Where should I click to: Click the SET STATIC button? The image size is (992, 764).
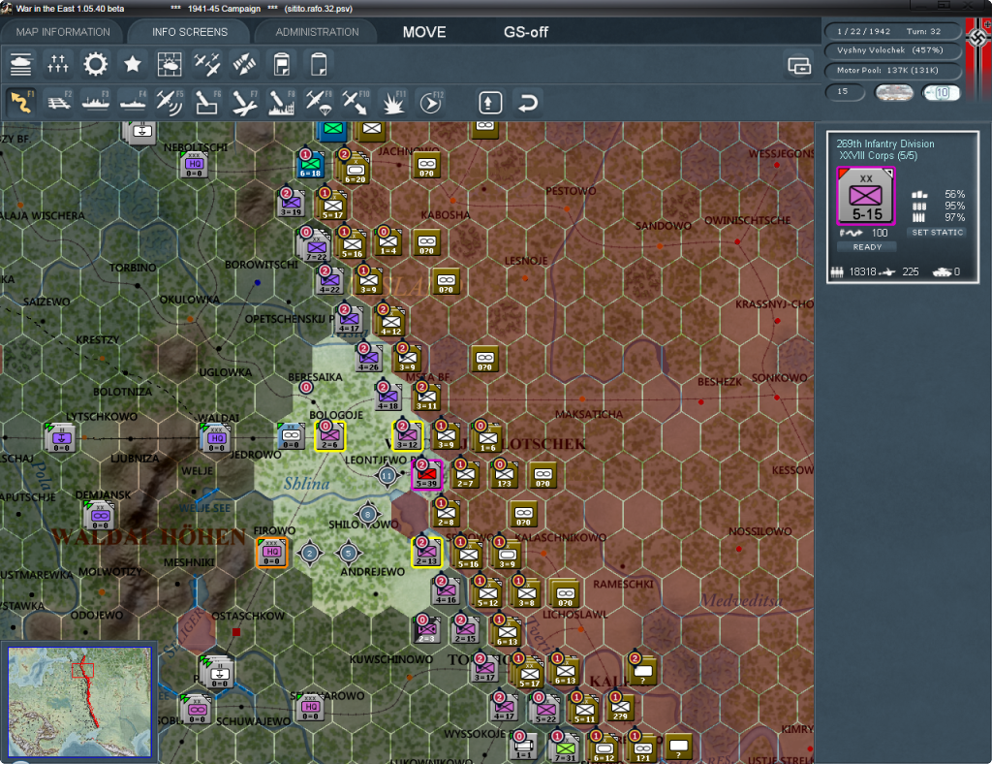tap(938, 233)
